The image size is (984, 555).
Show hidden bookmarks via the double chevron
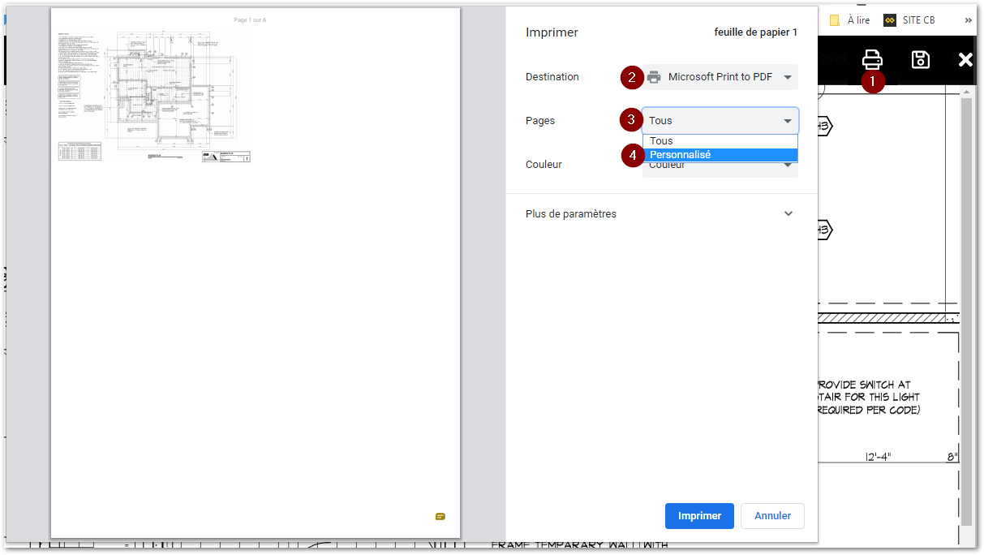(968, 20)
